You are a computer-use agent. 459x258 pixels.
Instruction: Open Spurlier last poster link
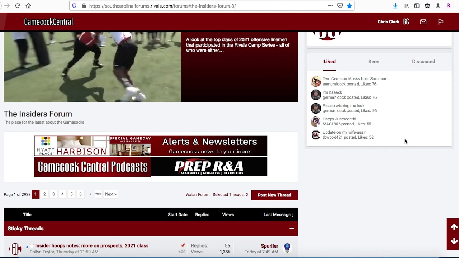270,246
